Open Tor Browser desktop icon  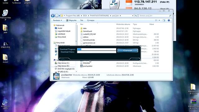(16, 2)
